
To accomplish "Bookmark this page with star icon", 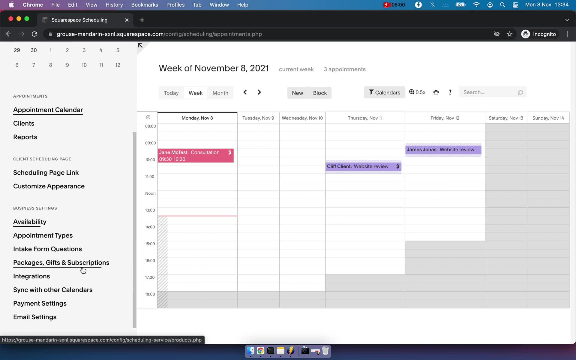I will tap(509, 34).
